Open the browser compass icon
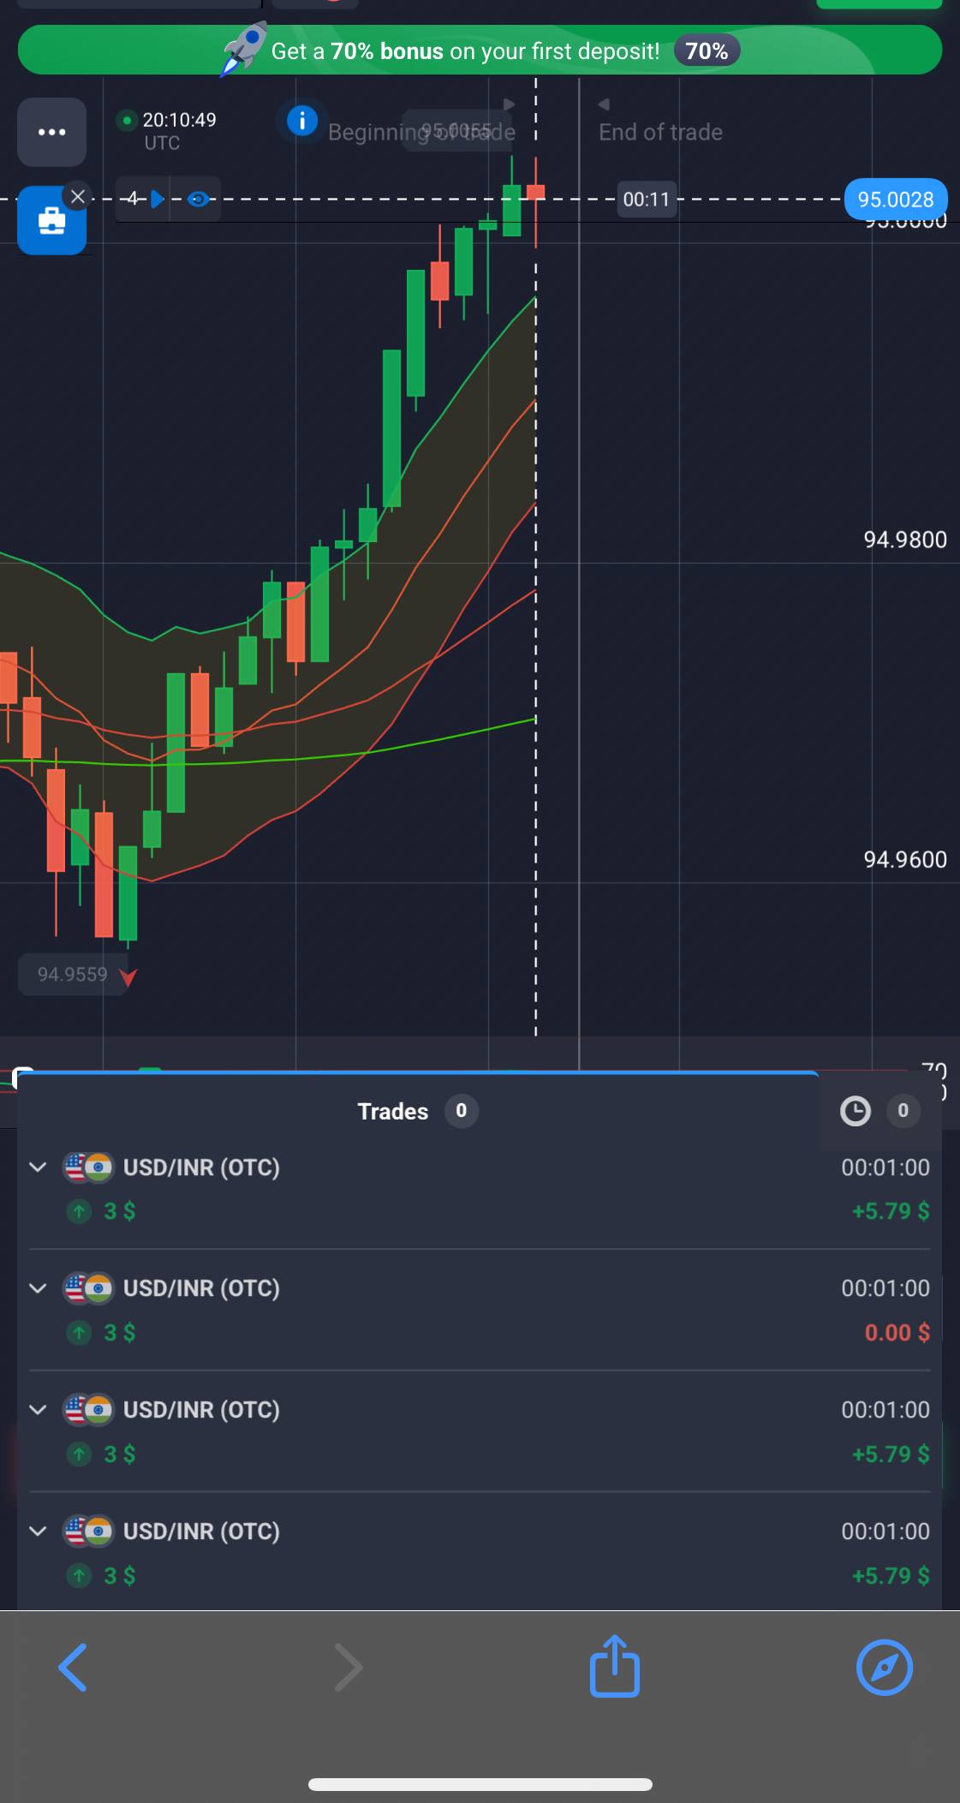This screenshot has width=960, height=1803. pos(884,1667)
